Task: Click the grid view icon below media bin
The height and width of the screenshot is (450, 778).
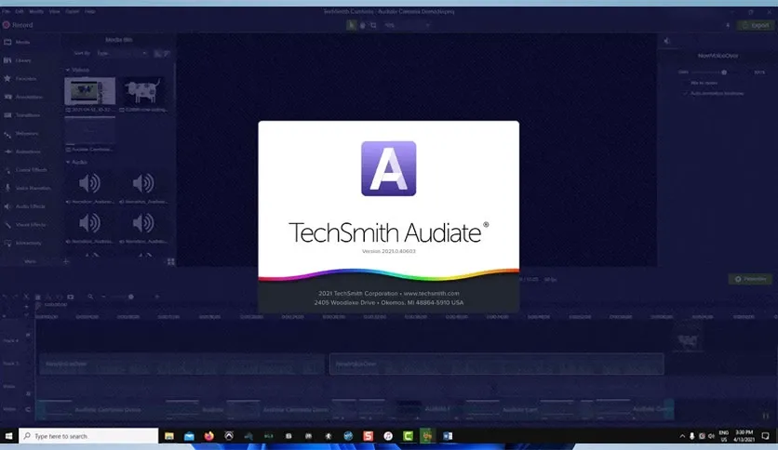Action: [x=170, y=261]
